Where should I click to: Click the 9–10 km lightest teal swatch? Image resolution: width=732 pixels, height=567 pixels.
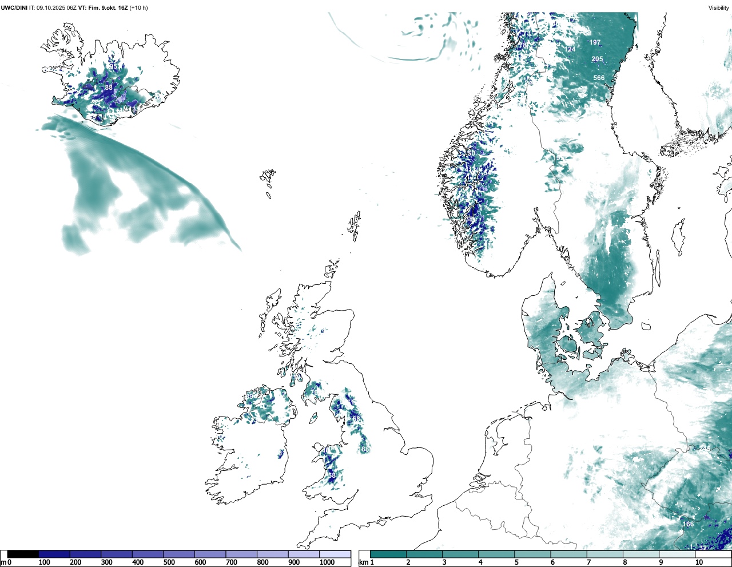coord(677,554)
